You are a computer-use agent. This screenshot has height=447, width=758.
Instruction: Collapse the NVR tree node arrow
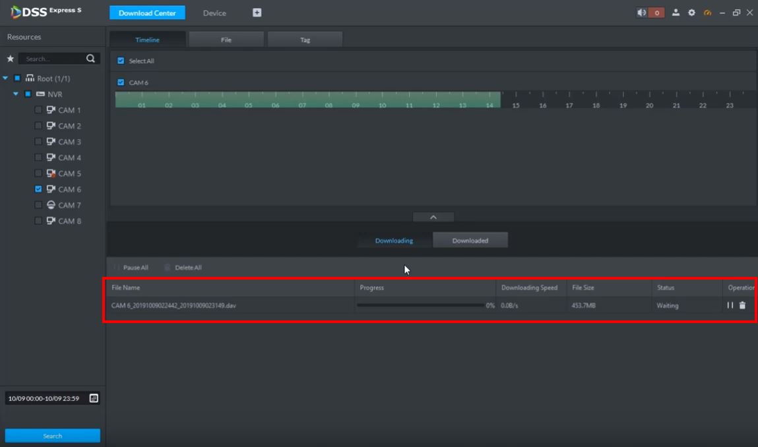click(16, 94)
